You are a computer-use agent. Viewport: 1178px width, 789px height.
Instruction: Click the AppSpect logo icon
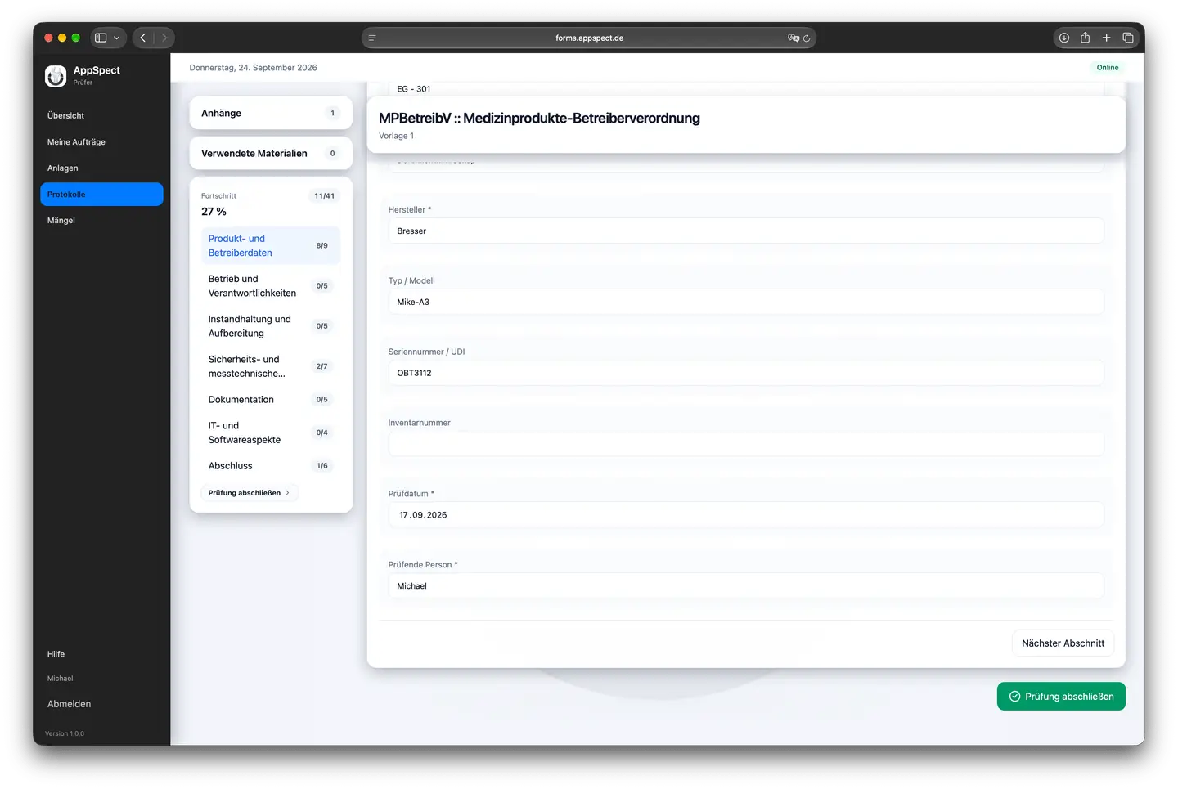pos(56,76)
